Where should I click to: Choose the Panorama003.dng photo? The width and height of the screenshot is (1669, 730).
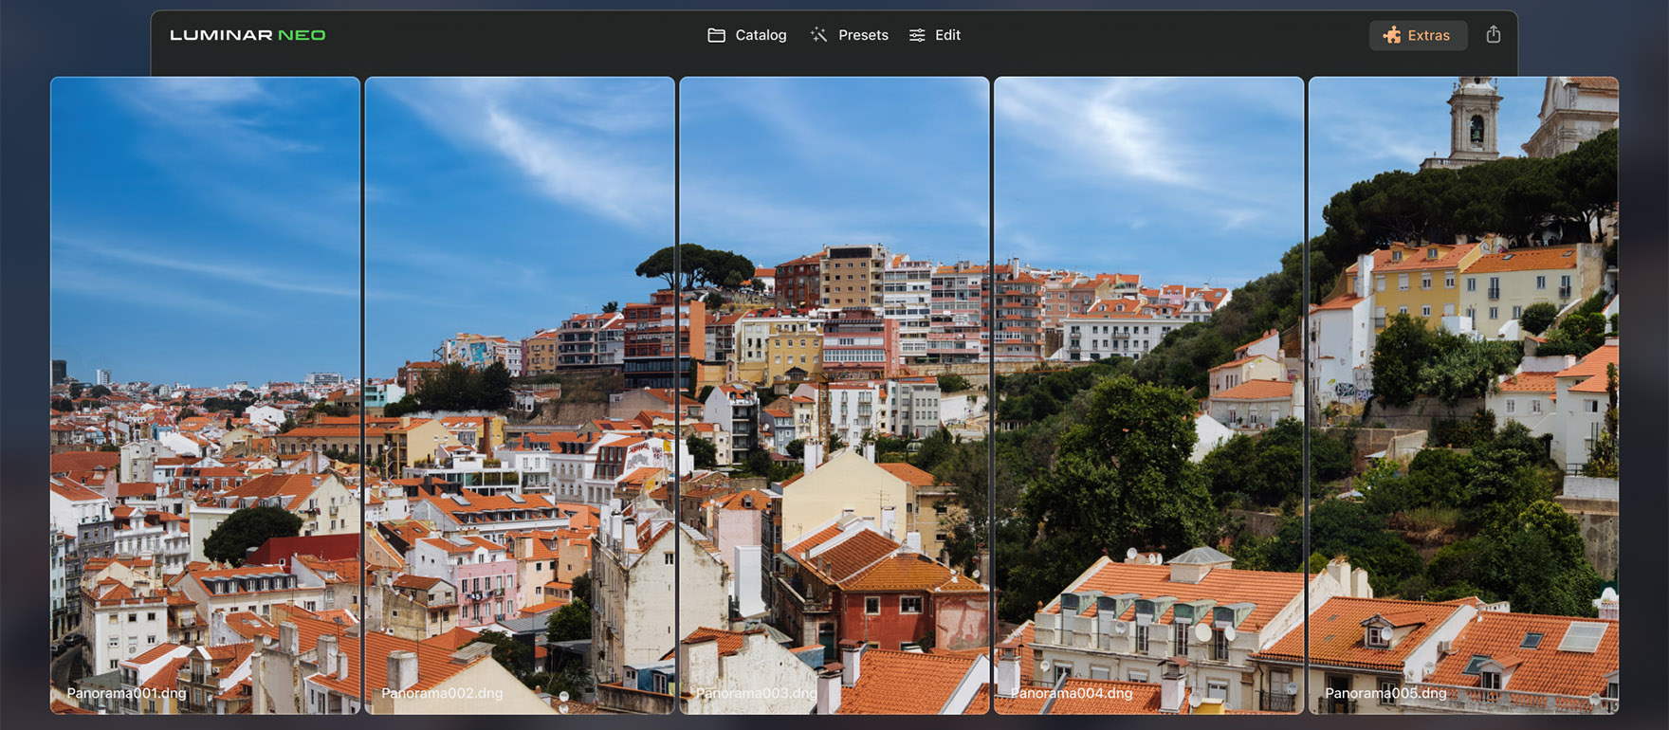pyautogui.click(x=834, y=379)
